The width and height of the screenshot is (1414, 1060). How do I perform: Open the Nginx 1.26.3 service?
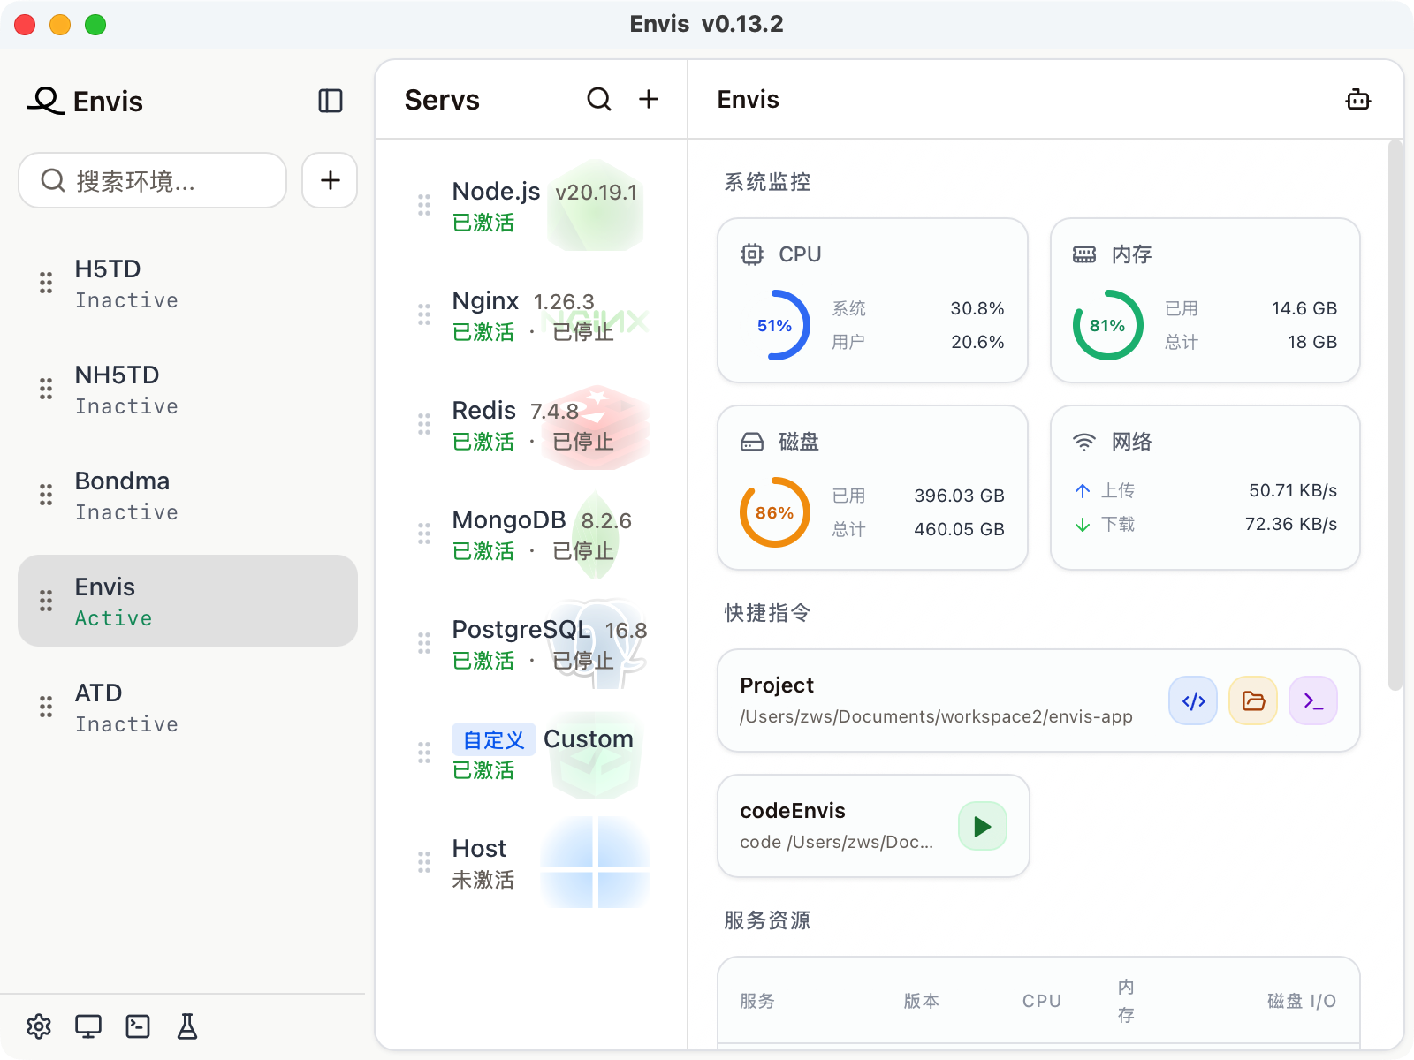coord(531,314)
